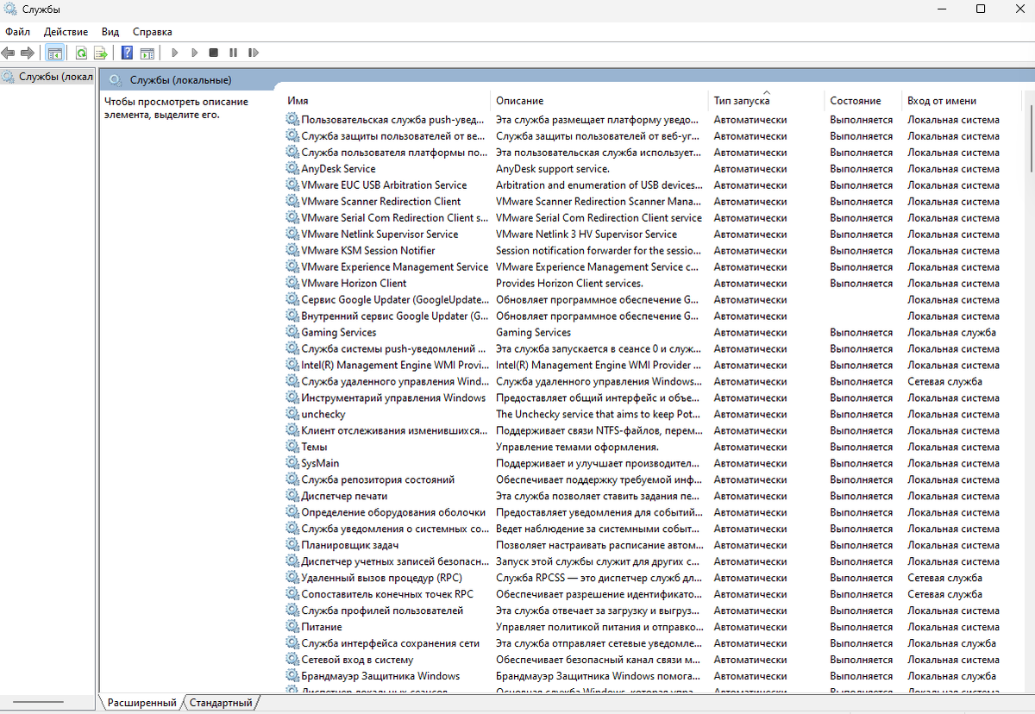Select VMware Netlink Supervisor Service
This screenshot has width=1035, height=714.
click(379, 235)
